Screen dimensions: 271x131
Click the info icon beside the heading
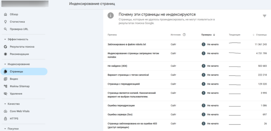(x=111, y=15)
